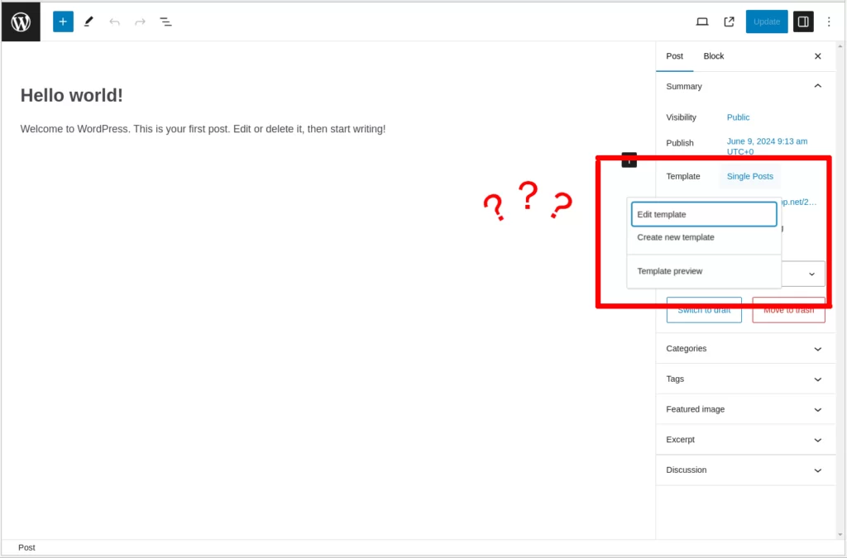The width and height of the screenshot is (847, 558).
Task: Open Document Overview list icon
Action: (x=165, y=21)
